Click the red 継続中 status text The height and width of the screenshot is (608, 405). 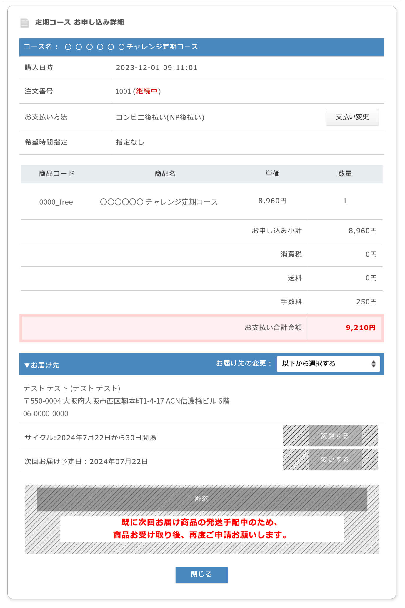[x=147, y=91]
